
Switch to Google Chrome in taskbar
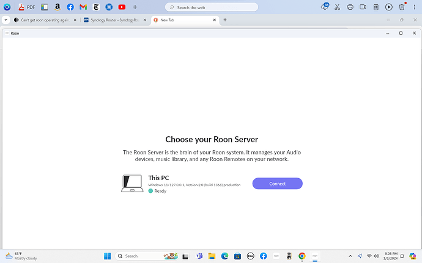[302, 256]
